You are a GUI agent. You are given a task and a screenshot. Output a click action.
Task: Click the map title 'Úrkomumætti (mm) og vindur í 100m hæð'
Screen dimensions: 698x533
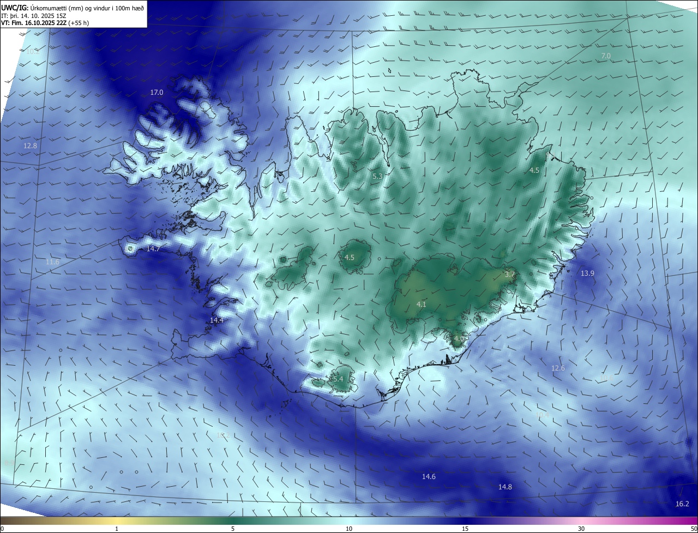click(87, 8)
